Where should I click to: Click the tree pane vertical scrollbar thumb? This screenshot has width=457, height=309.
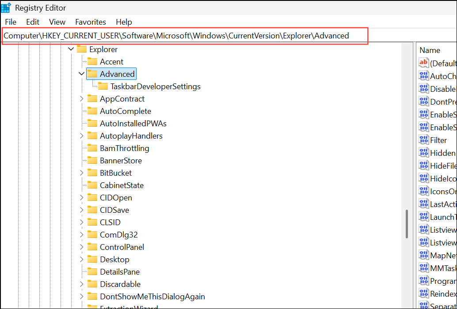point(407,224)
